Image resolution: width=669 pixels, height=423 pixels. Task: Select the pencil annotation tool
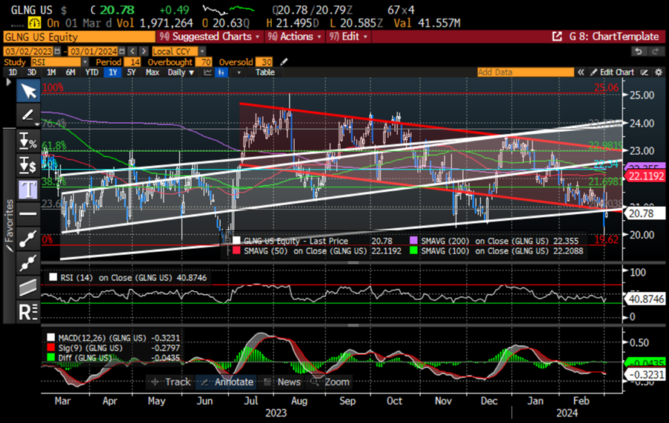point(27,115)
